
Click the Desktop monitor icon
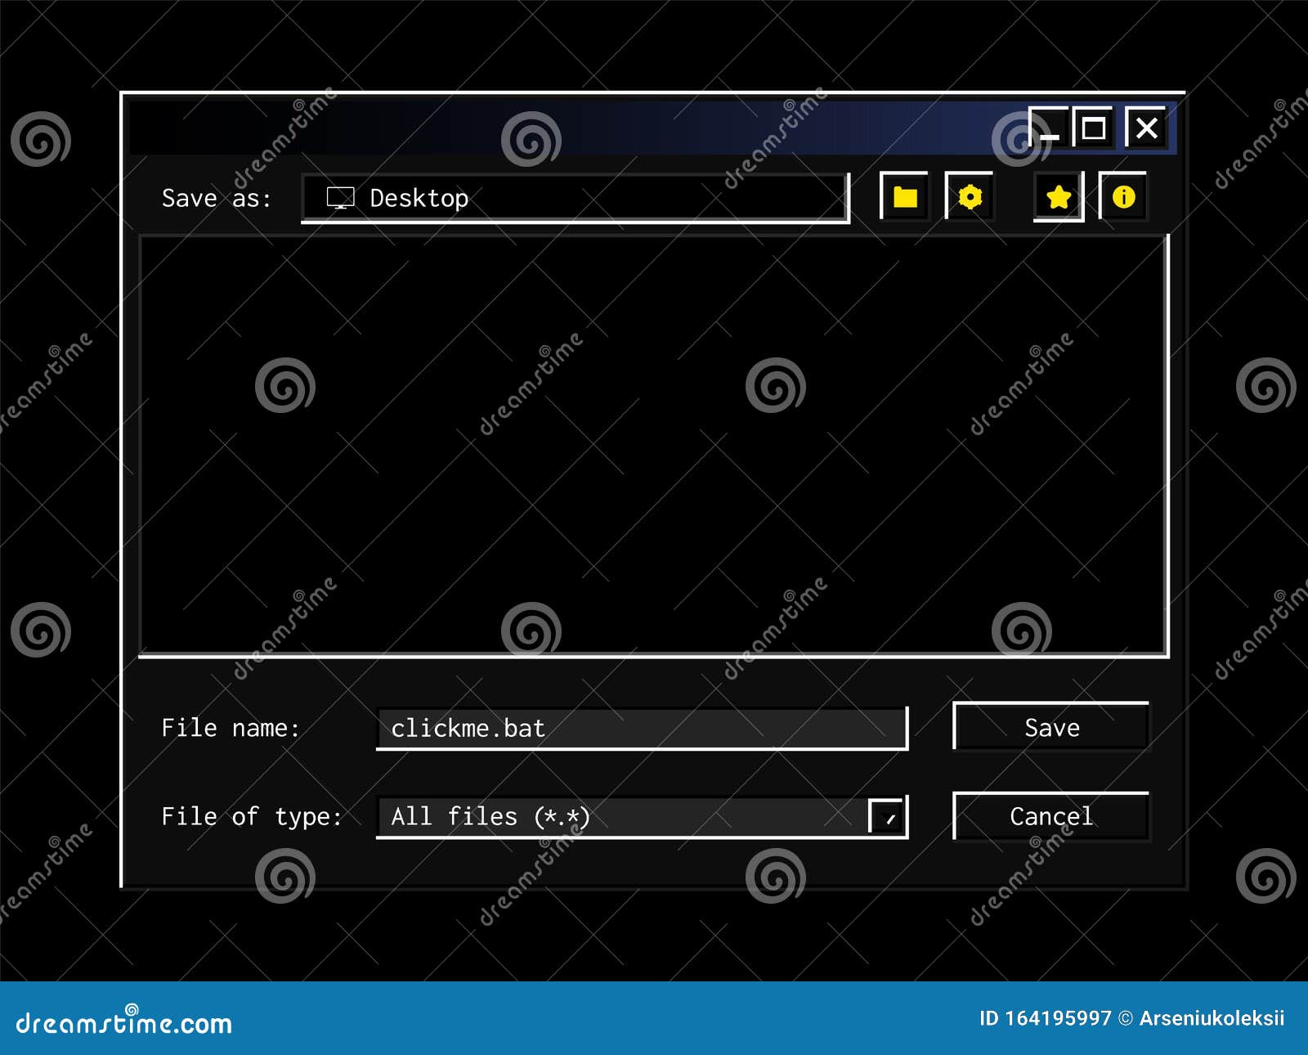click(x=340, y=197)
